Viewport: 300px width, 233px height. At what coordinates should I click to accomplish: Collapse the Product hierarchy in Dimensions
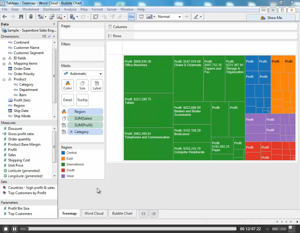(4, 79)
